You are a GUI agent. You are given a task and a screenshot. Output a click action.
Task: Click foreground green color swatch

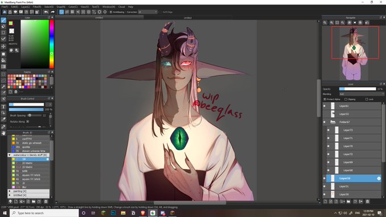11,23
